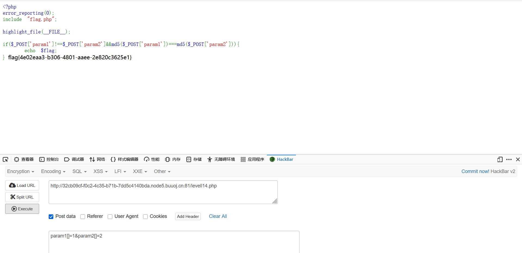522x253 pixels.
Task: Switch to the Network (网络) panel
Action: pyautogui.click(x=97, y=159)
